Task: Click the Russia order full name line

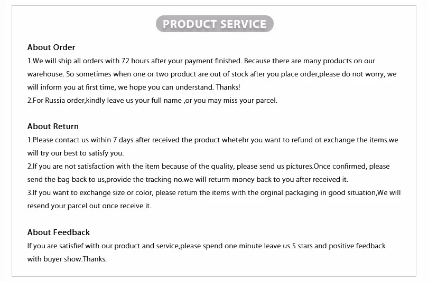Action: pyautogui.click(x=152, y=101)
